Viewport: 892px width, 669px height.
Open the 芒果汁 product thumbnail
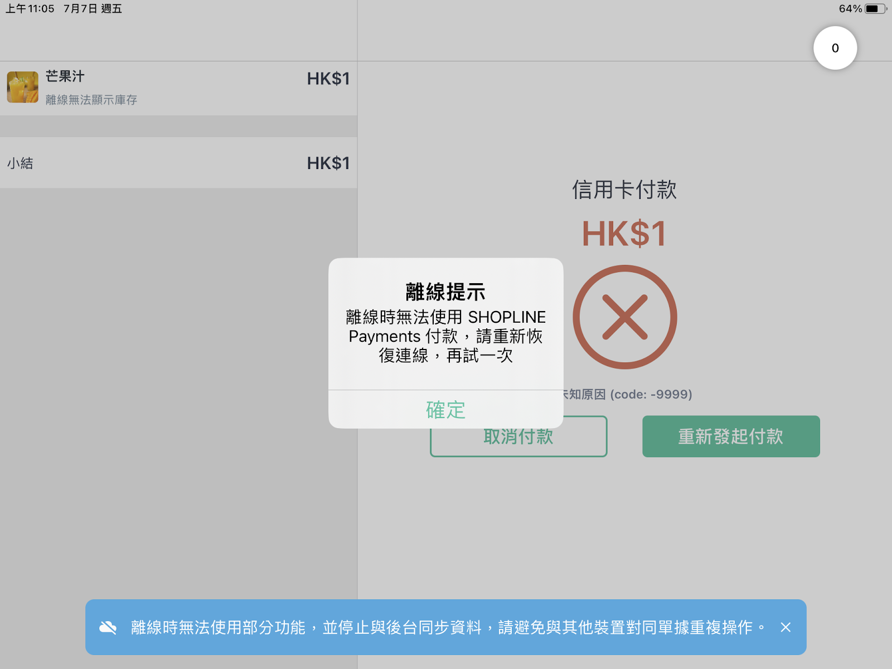(23, 87)
